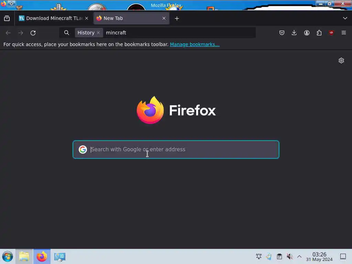Open the system settings taskbar icon
Viewport: 352px width, 264px height.
pos(60,256)
